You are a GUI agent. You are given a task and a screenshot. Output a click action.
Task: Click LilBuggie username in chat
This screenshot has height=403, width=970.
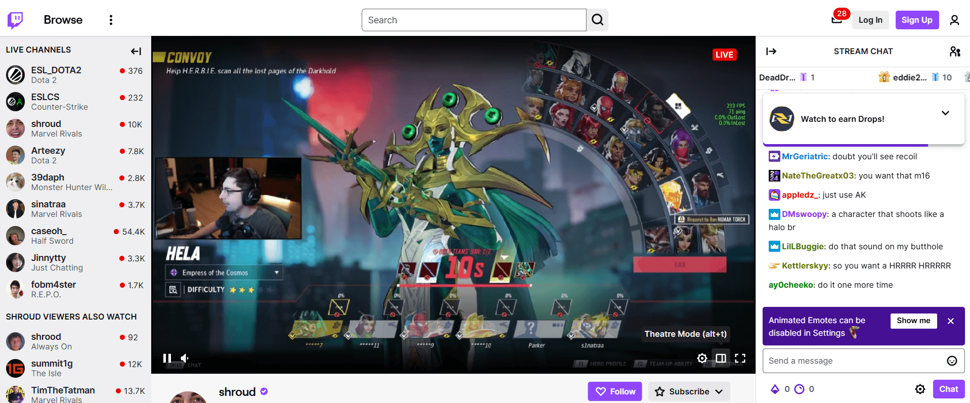(803, 246)
